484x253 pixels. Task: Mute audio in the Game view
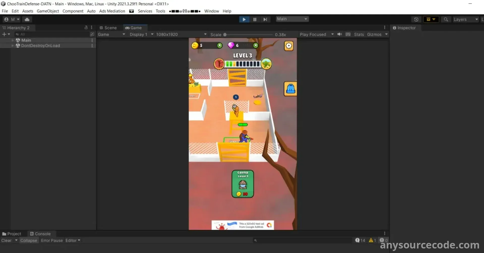tap(340, 34)
